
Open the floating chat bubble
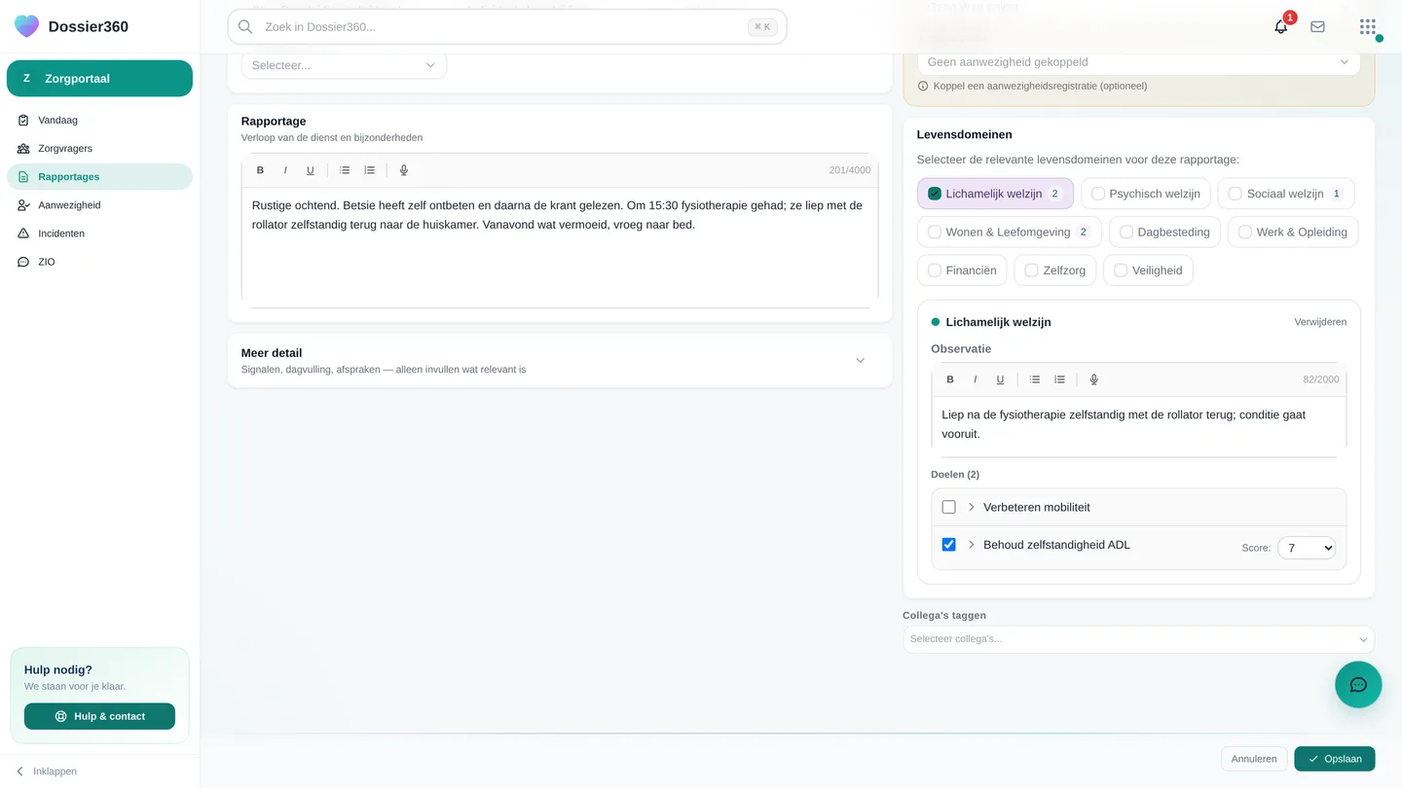(1358, 685)
